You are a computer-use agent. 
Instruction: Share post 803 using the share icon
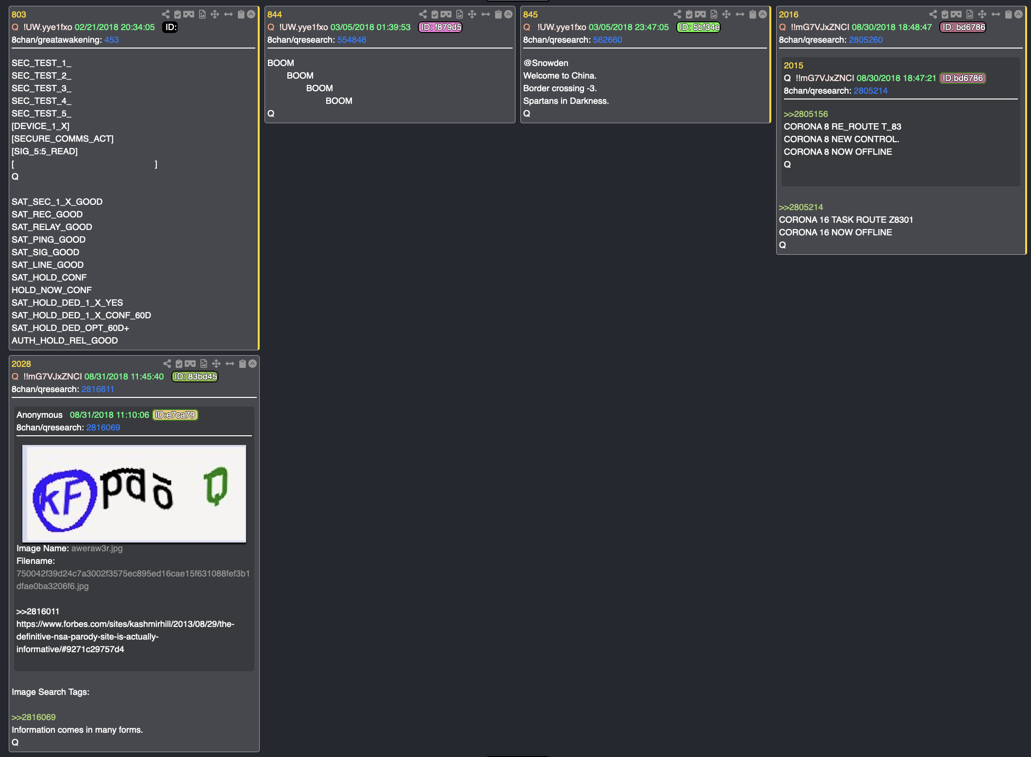pyautogui.click(x=166, y=15)
